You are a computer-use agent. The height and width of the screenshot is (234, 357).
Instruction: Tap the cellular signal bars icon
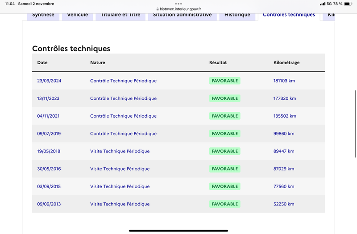(x=323, y=4)
